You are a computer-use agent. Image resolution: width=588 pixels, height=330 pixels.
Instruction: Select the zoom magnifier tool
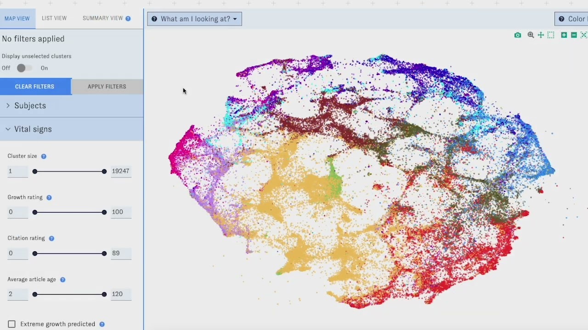pyautogui.click(x=531, y=35)
